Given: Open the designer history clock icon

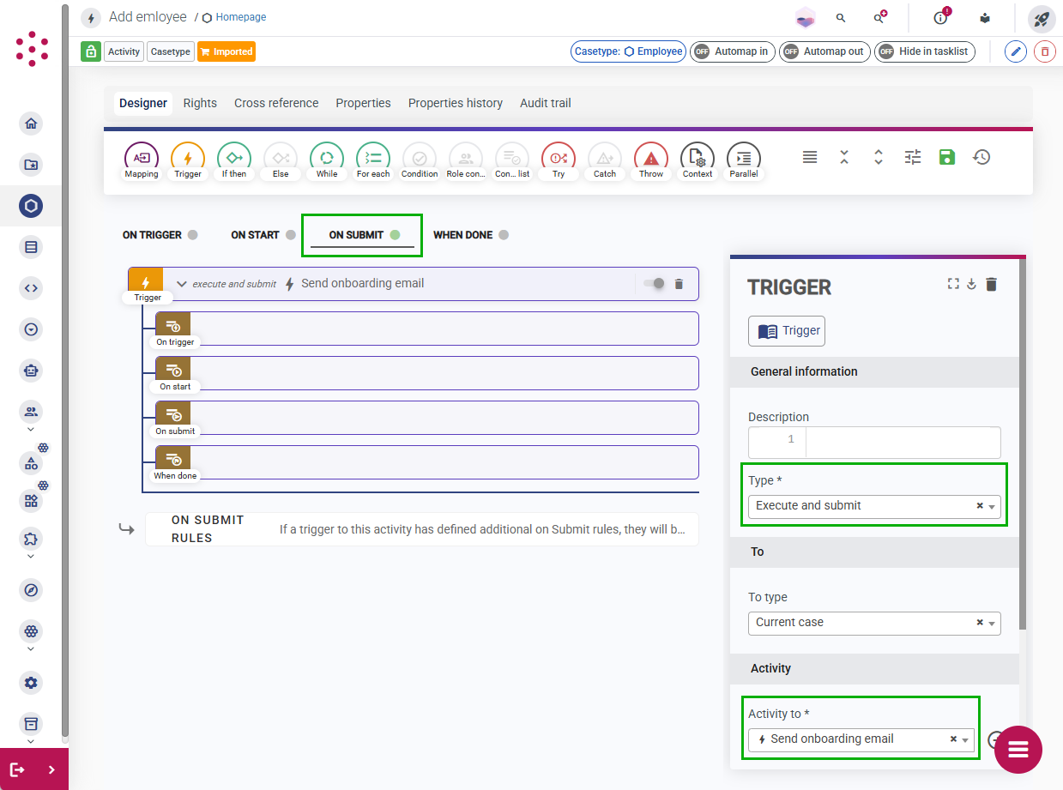Looking at the screenshot, I should coord(981,157).
